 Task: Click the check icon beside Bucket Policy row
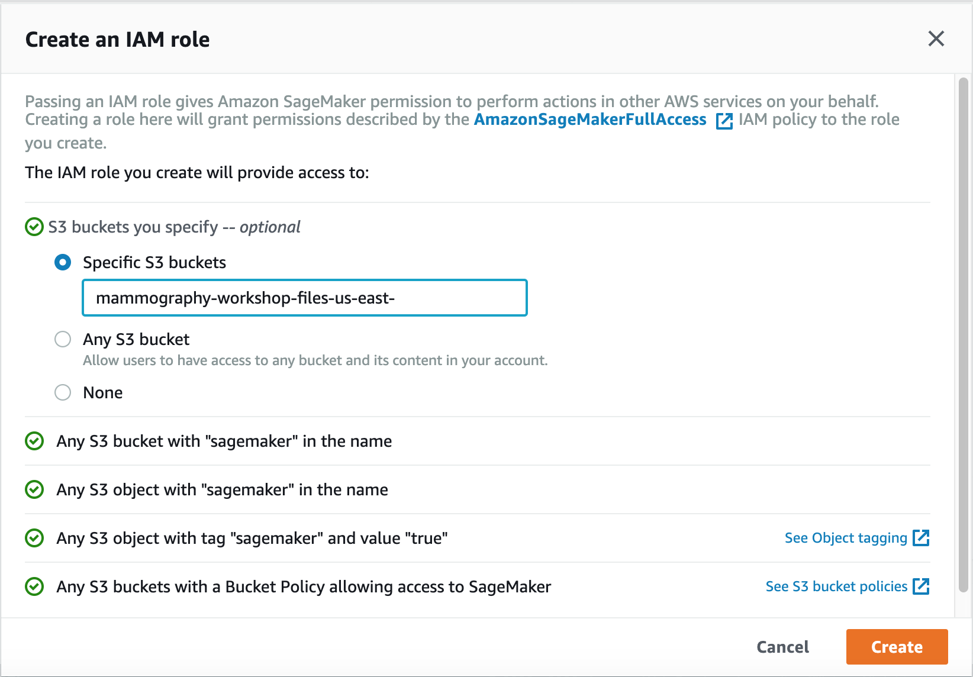[x=34, y=587]
